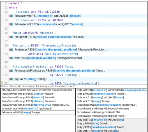
Task: Click the books icon beside the '?disease wdt:P31{instance of}' annotation
Action: tap(11, 16)
